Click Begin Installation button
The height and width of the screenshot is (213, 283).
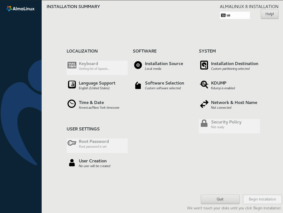[262, 199]
